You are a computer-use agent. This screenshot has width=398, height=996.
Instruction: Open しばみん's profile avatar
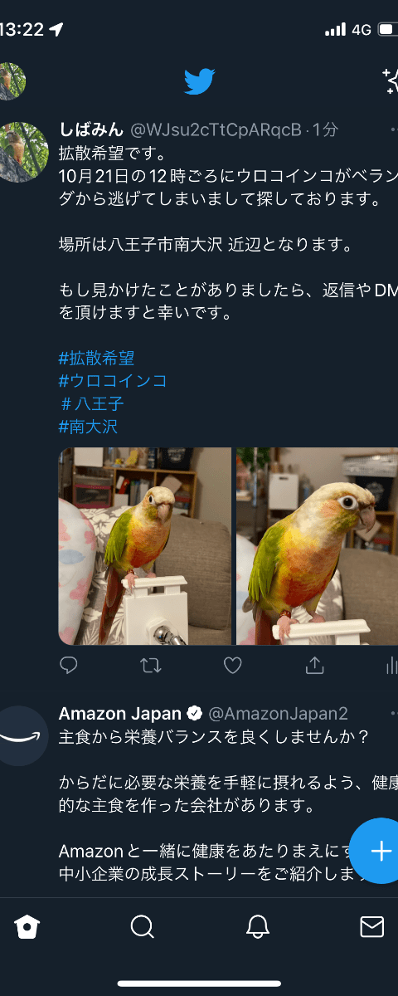23,152
